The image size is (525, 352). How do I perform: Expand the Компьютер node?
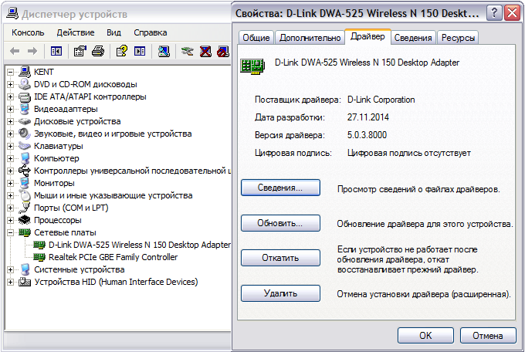(10, 159)
